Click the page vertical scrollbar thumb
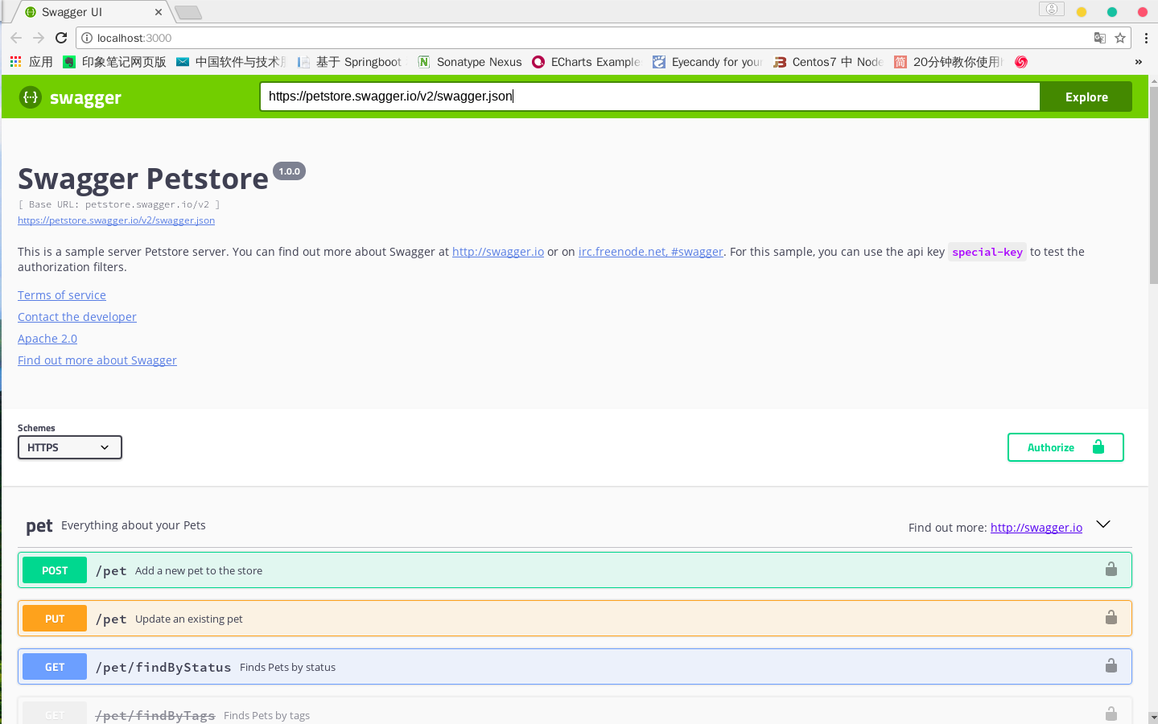The image size is (1158, 724). pos(1153,185)
